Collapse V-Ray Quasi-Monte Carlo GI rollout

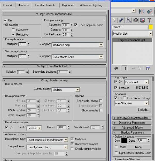click(54, 66)
